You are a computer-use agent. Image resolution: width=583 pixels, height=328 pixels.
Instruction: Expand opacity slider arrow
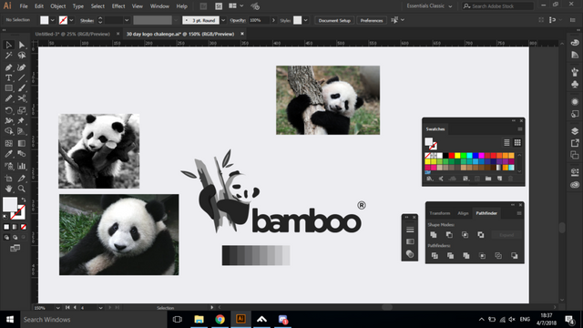(x=273, y=20)
